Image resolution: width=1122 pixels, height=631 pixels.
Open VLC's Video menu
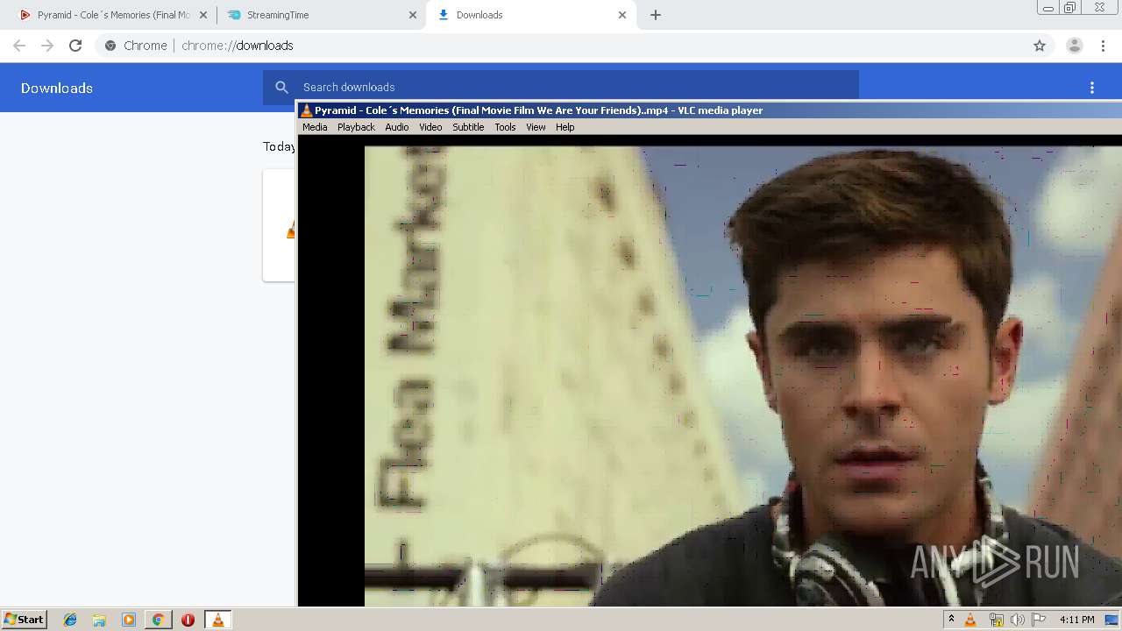tap(430, 127)
